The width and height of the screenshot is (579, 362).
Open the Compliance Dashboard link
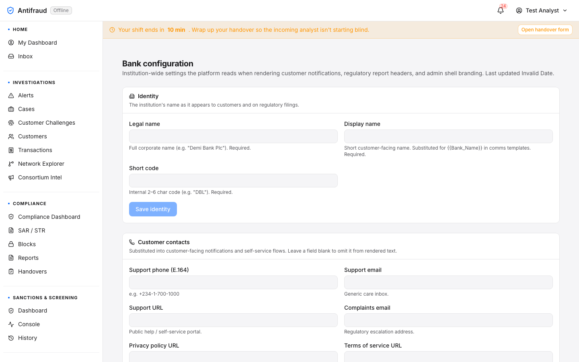point(51,217)
